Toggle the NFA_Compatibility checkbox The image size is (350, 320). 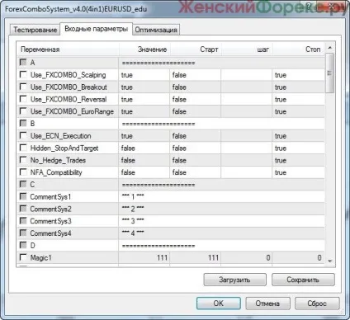[23, 172]
